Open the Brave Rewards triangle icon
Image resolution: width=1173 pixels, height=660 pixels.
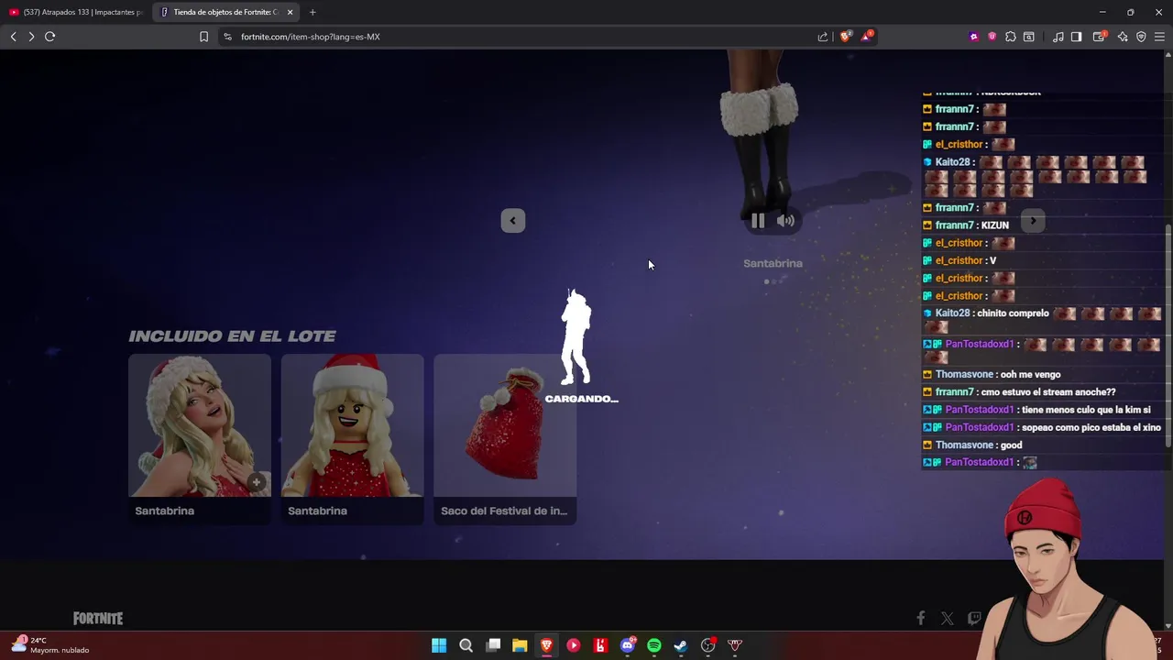(866, 37)
